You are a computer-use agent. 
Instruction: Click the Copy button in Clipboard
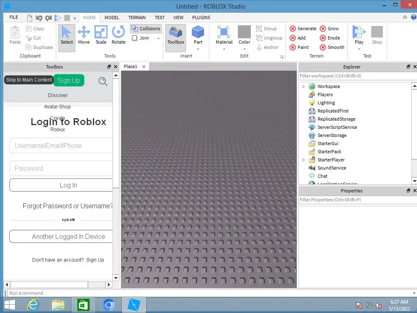[x=35, y=29]
